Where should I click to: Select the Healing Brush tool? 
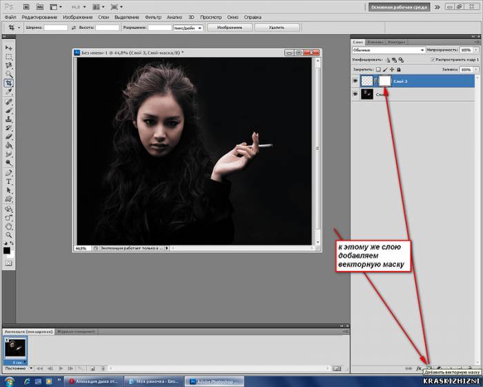pos(8,102)
